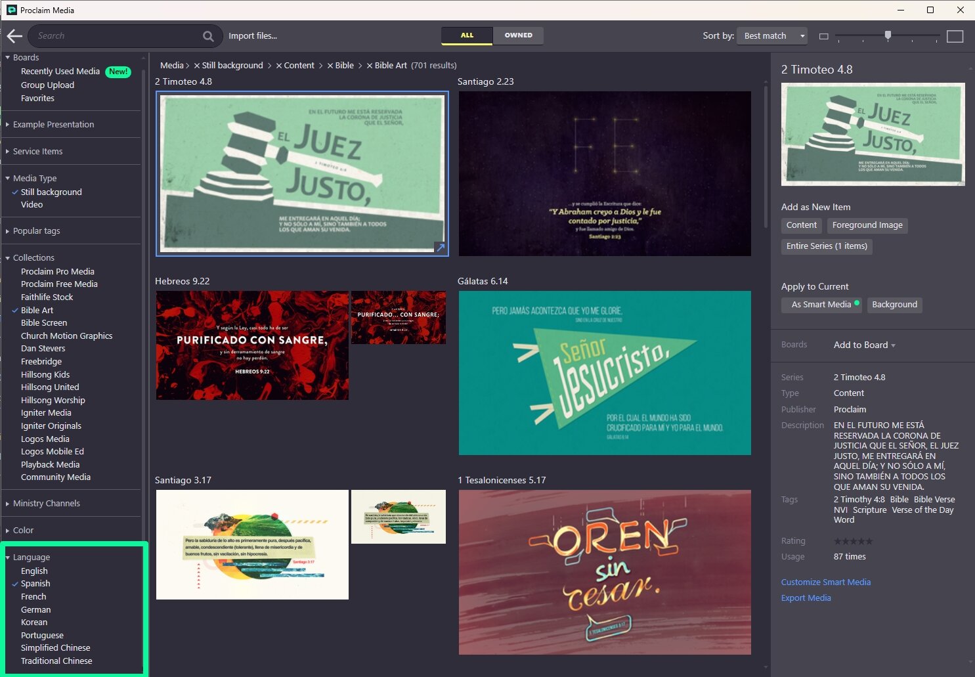Open the Customize Smart Media link
This screenshot has height=677, width=975.
825,582
